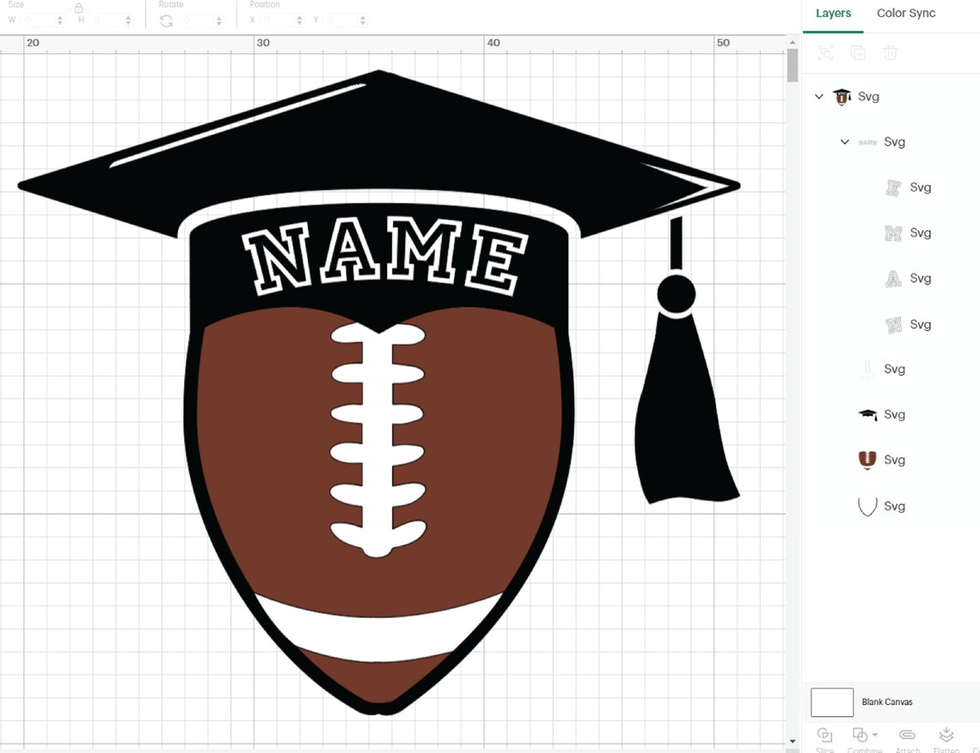Click the rotate reset arrows icon
980x753 pixels.
[166, 21]
